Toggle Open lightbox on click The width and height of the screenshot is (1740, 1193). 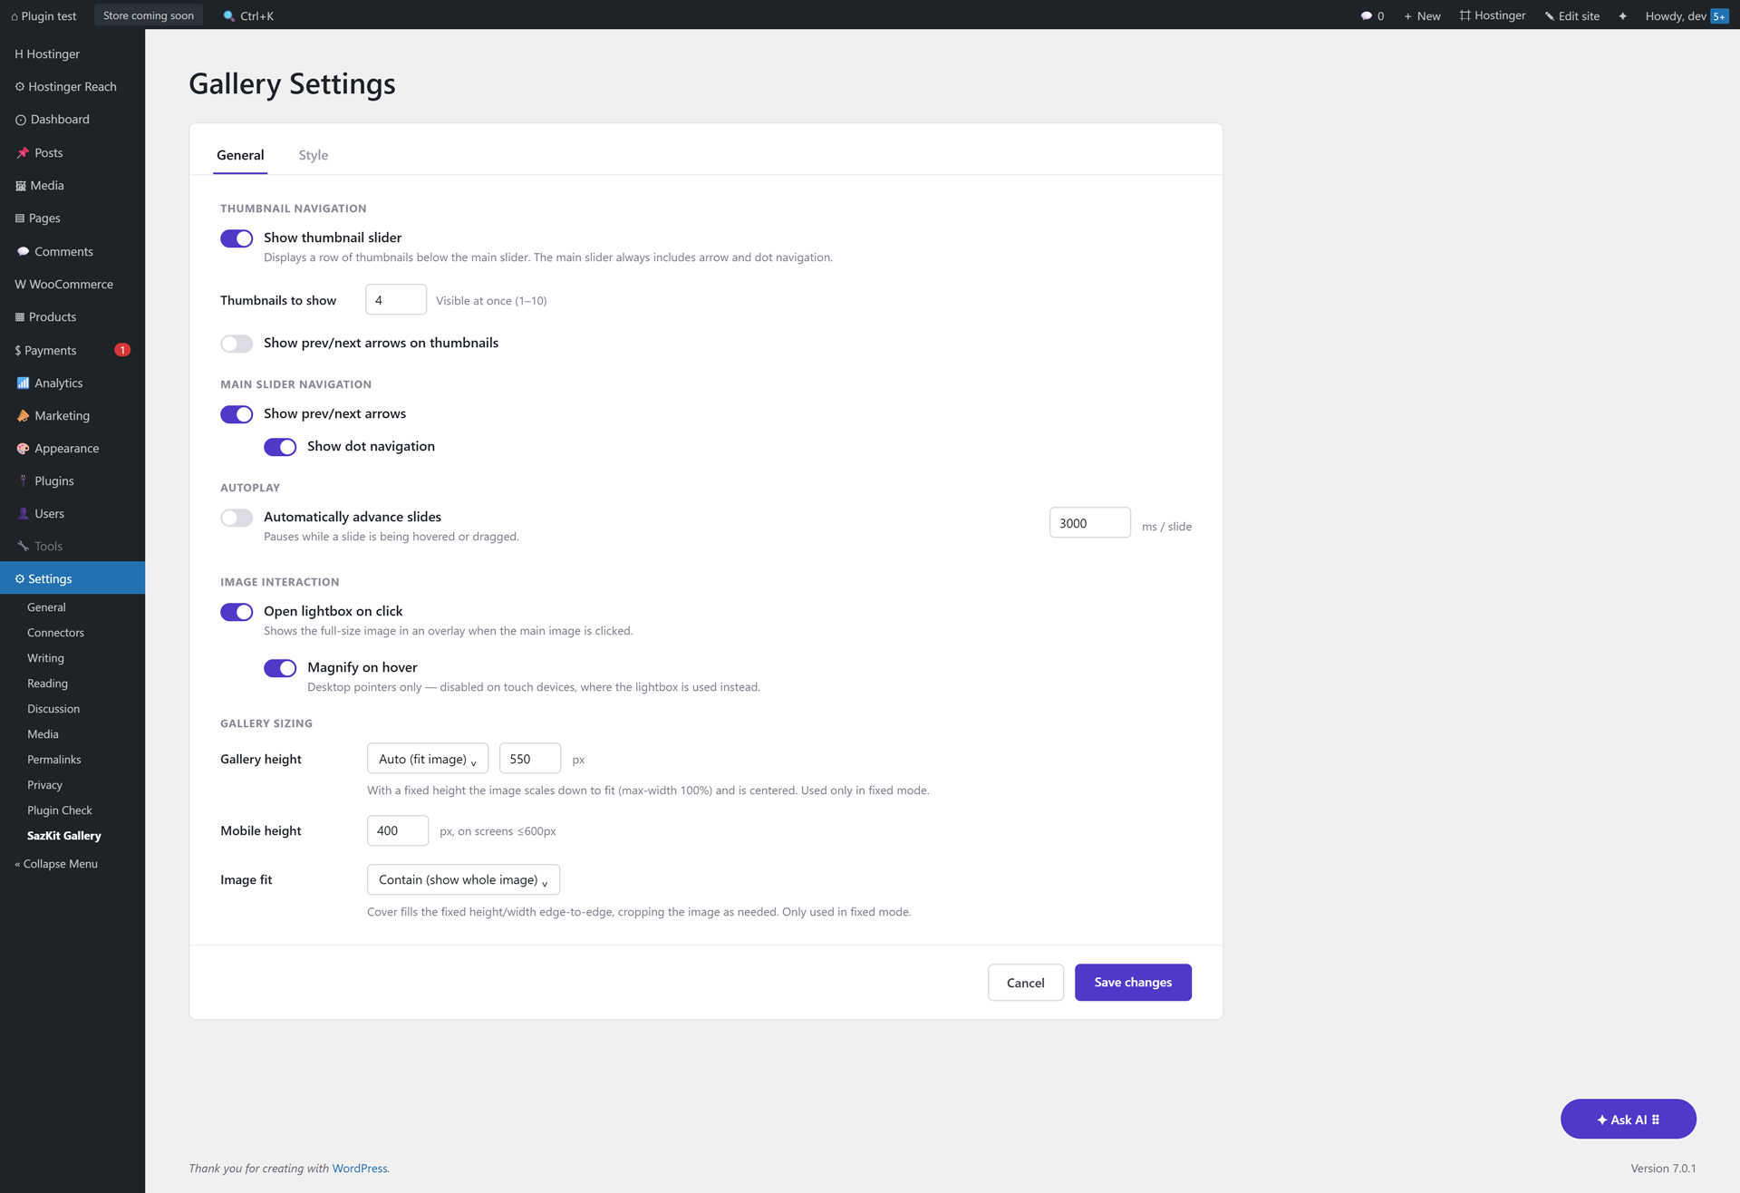[x=237, y=612]
